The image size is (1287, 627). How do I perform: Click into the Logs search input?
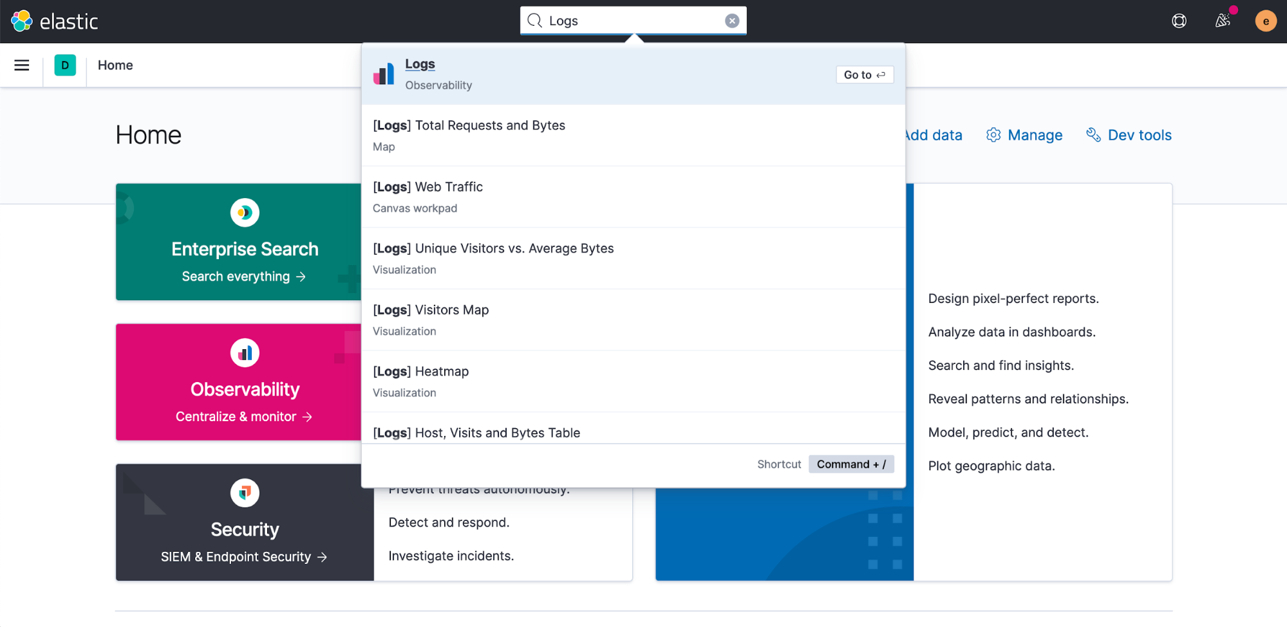pos(633,21)
